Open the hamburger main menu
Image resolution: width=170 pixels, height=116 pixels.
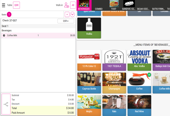(4, 5)
